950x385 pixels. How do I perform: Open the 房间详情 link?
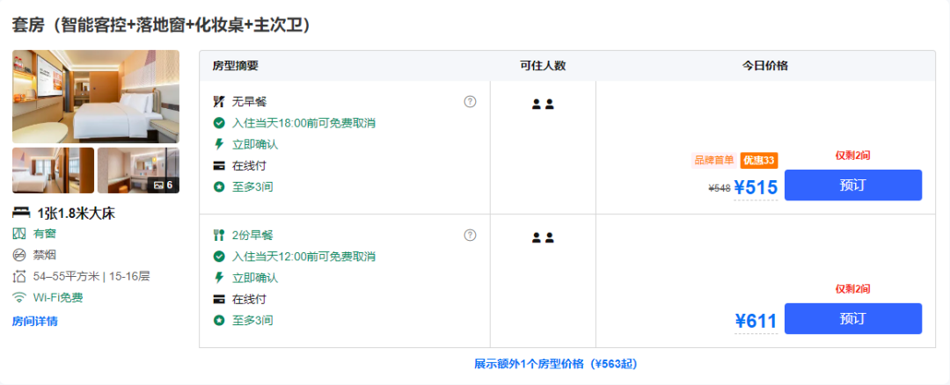point(35,322)
